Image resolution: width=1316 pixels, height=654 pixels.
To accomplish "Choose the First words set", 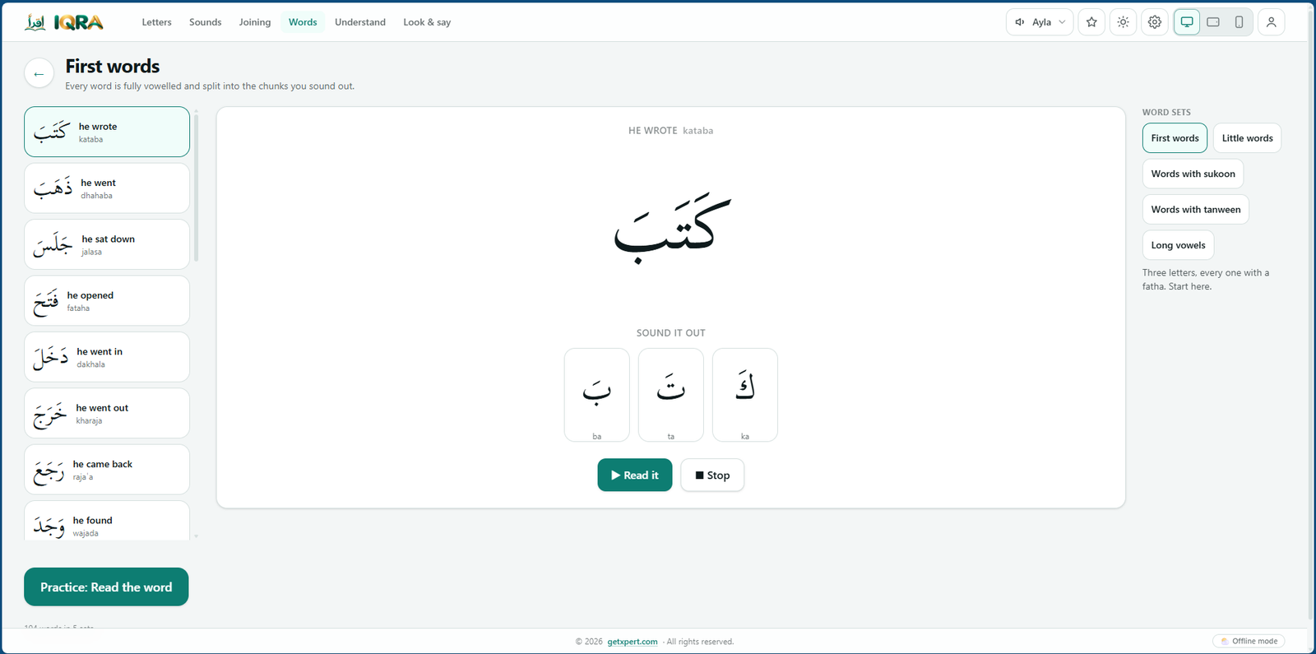I will pyautogui.click(x=1175, y=138).
